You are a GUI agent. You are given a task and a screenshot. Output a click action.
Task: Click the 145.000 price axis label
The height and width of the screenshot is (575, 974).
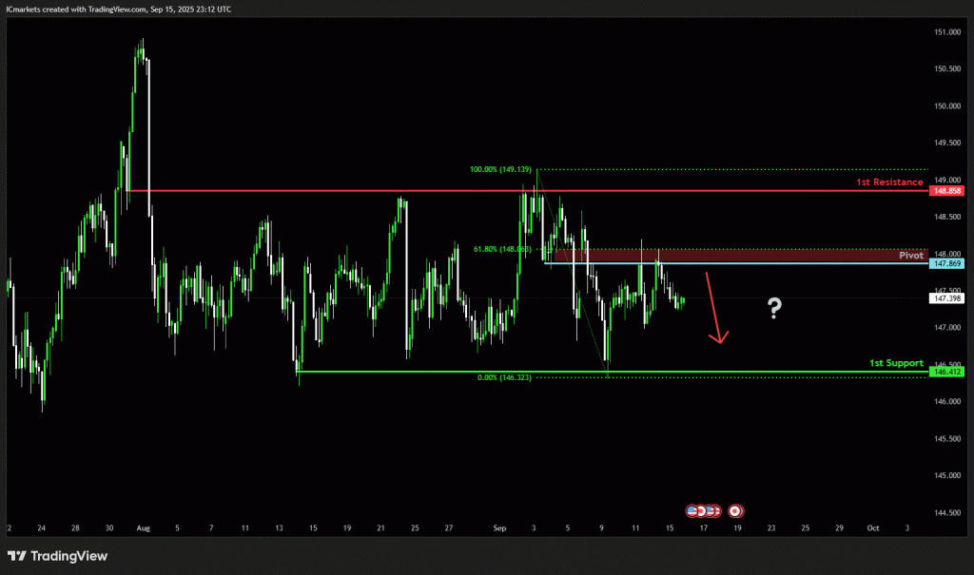point(947,475)
